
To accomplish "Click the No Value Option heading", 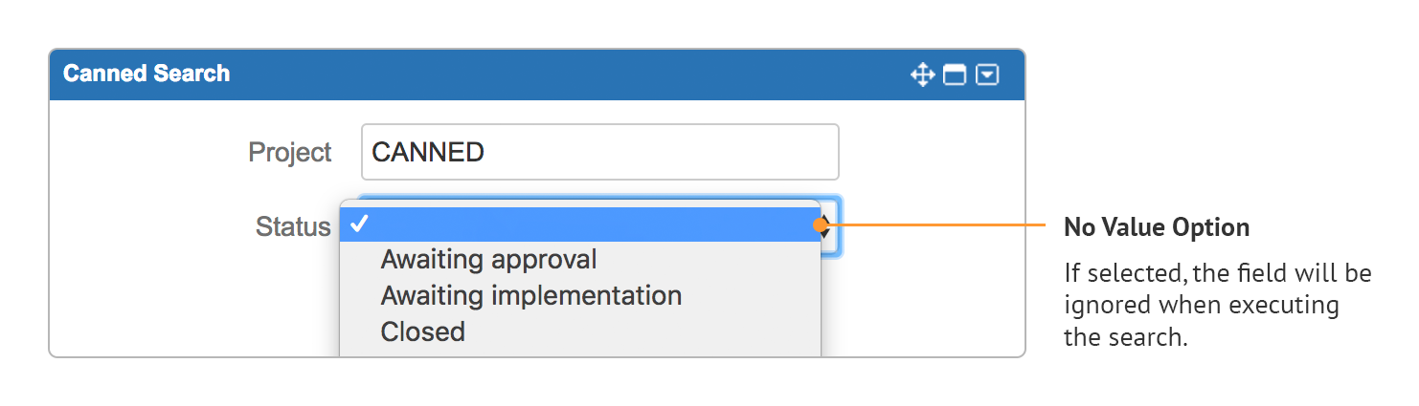I will click(x=1157, y=227).
